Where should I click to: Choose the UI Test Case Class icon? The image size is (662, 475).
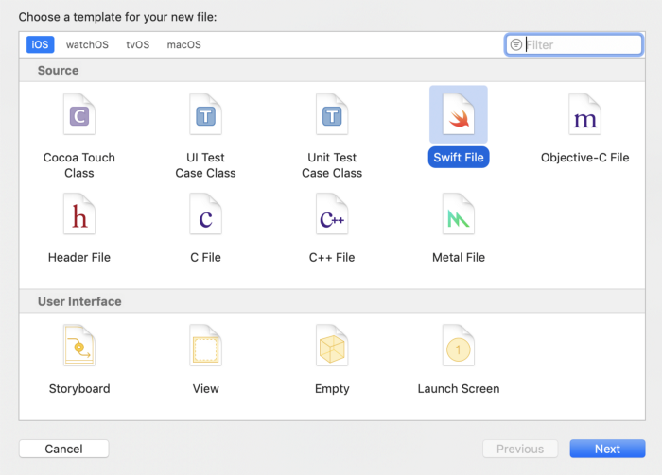pyautogui.click(x=205, y=116)
